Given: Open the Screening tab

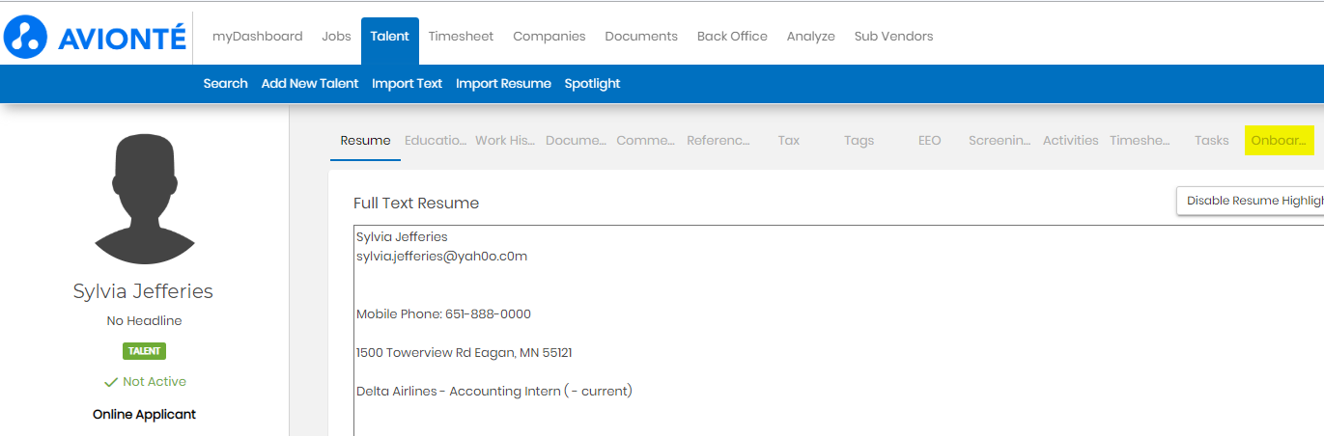Looking at the screenshot, I should 1000,141.
